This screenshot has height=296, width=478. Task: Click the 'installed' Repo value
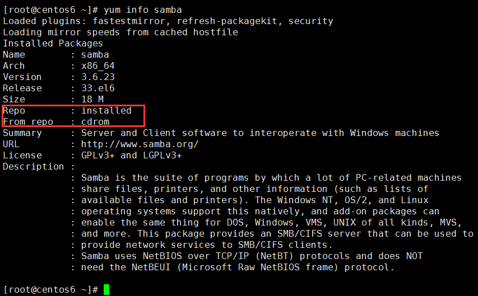click(106, 110)
